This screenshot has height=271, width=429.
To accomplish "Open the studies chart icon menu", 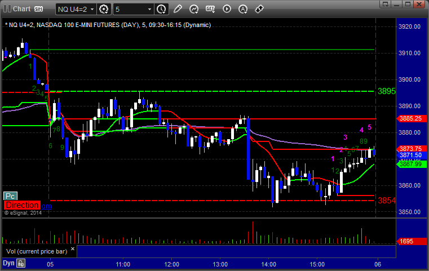I will (194, 10).
